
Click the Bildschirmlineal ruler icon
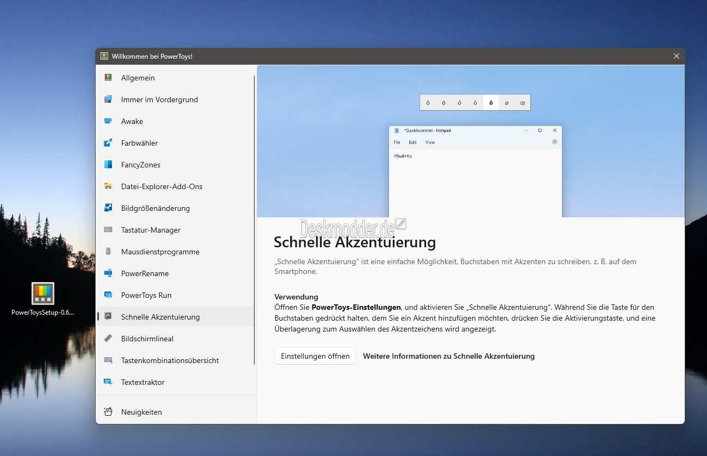tap(108, 339)
